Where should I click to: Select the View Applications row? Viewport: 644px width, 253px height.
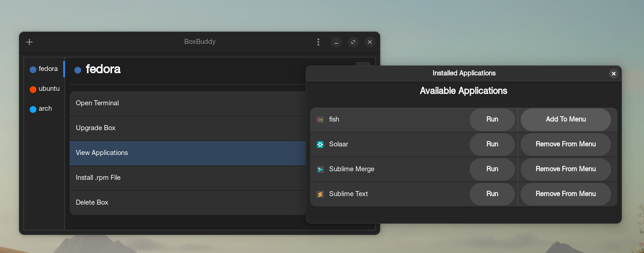[188, 153]
